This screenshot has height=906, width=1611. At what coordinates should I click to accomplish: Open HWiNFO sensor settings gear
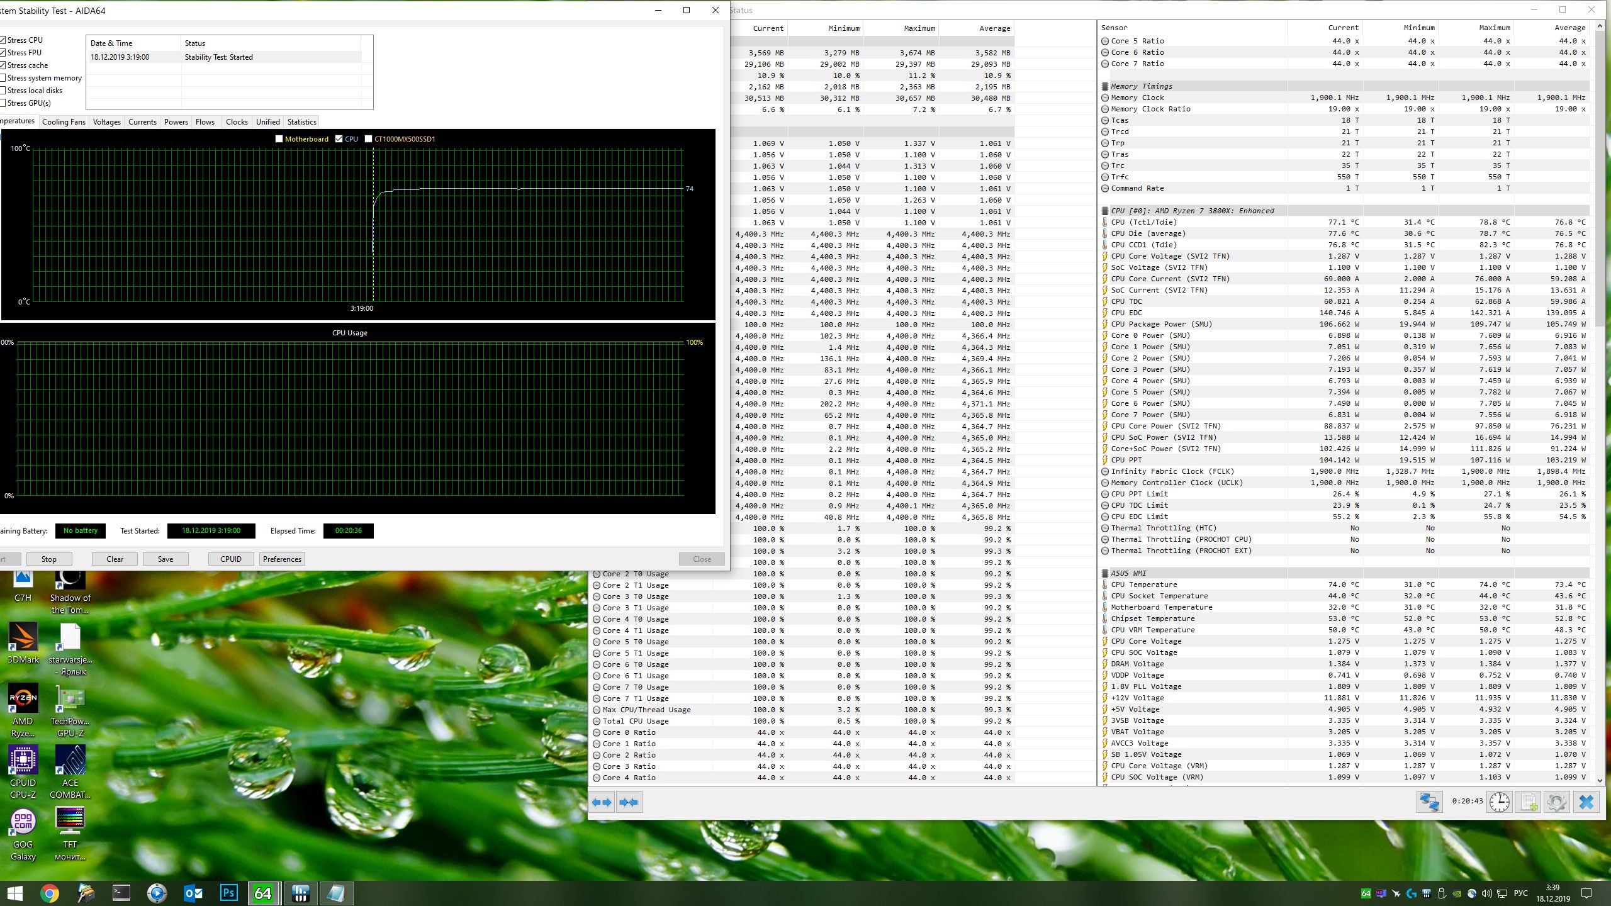pyautogui.click(x=1557, y=802)
